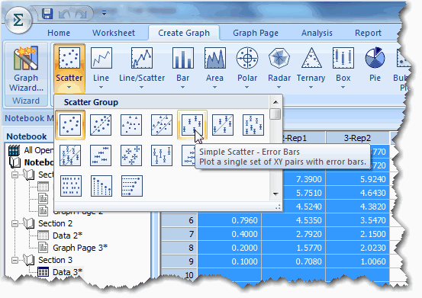422x298 pixels.
Task: Select worksheet row header 8
Action: (x=179, y=248)
